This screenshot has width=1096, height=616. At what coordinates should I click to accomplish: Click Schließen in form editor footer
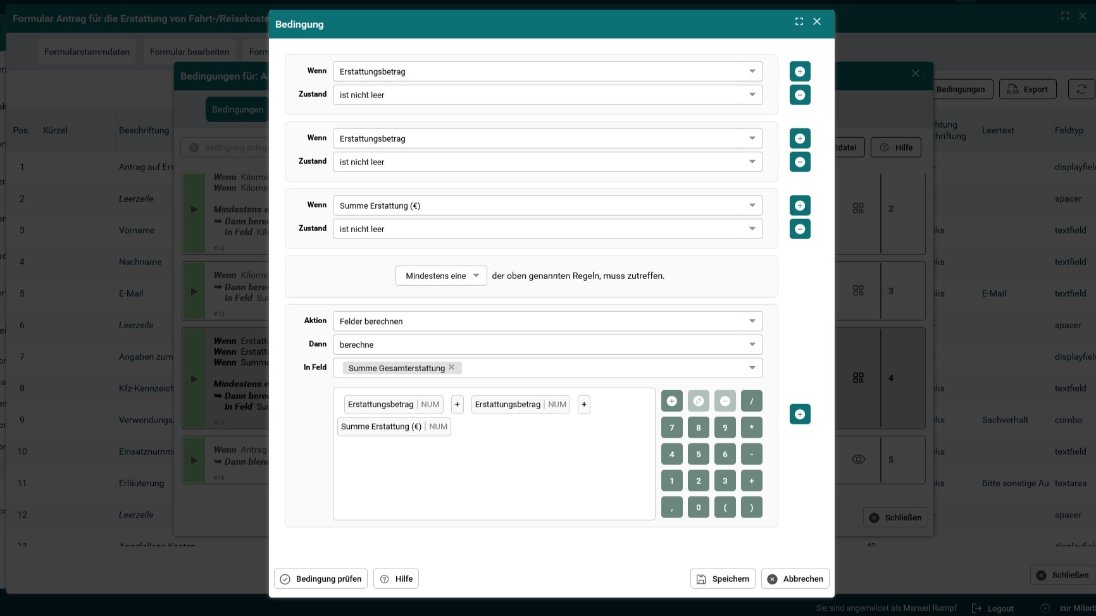tap(1062, 575)
